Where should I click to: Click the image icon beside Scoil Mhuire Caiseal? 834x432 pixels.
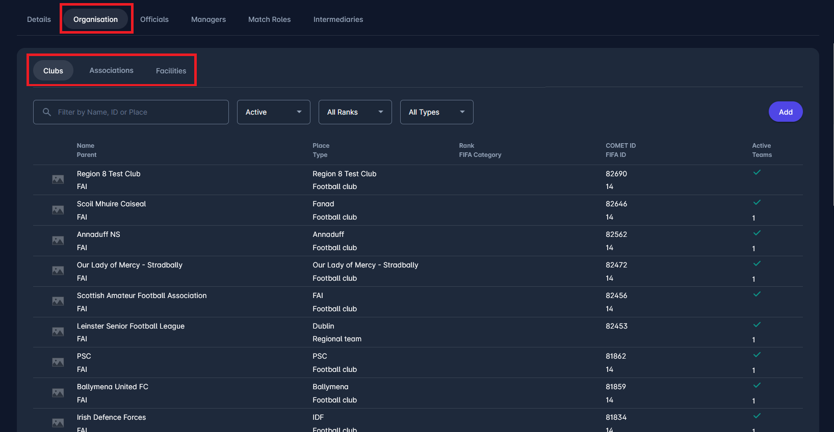(58, 210)
